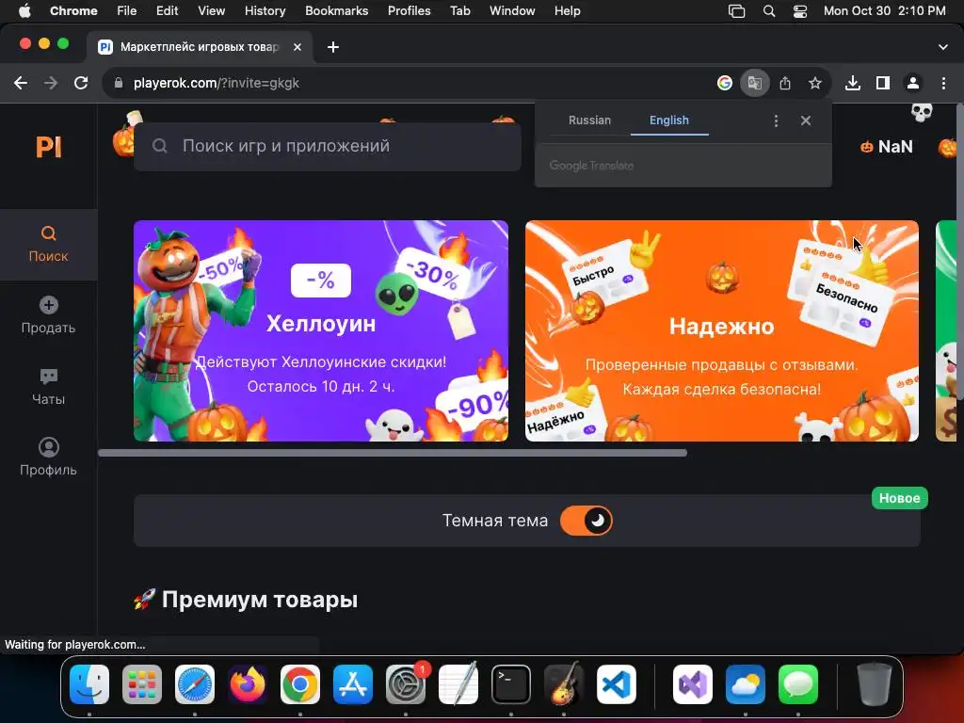Open Terminal from the dock

(x=511, y=684)
